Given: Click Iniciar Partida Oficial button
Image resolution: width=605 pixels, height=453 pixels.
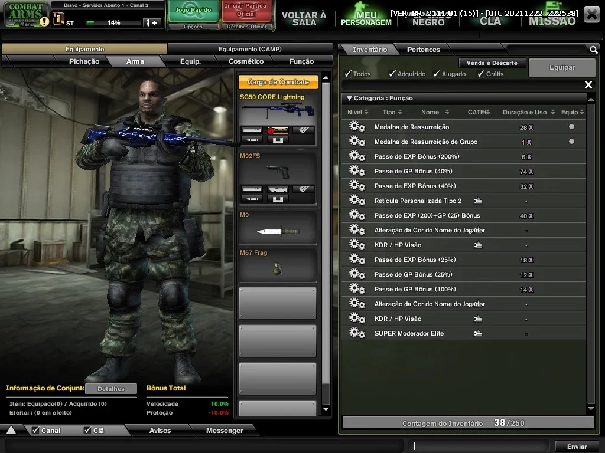Looking at the screenshot, I should point(246,11).
